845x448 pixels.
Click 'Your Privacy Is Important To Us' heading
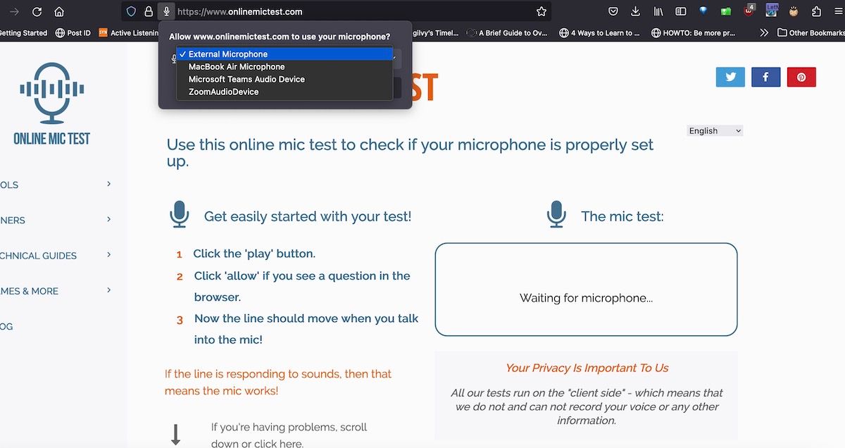(x=587, y=368)
